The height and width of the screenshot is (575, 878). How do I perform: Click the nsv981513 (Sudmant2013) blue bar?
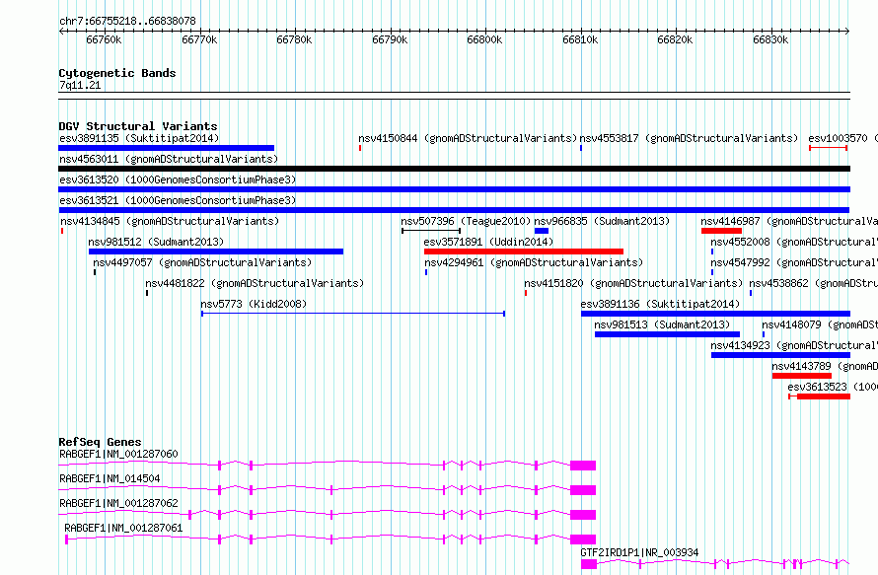pos(667,334)
